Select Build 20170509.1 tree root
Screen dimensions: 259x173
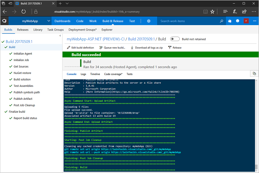(19, 42)
